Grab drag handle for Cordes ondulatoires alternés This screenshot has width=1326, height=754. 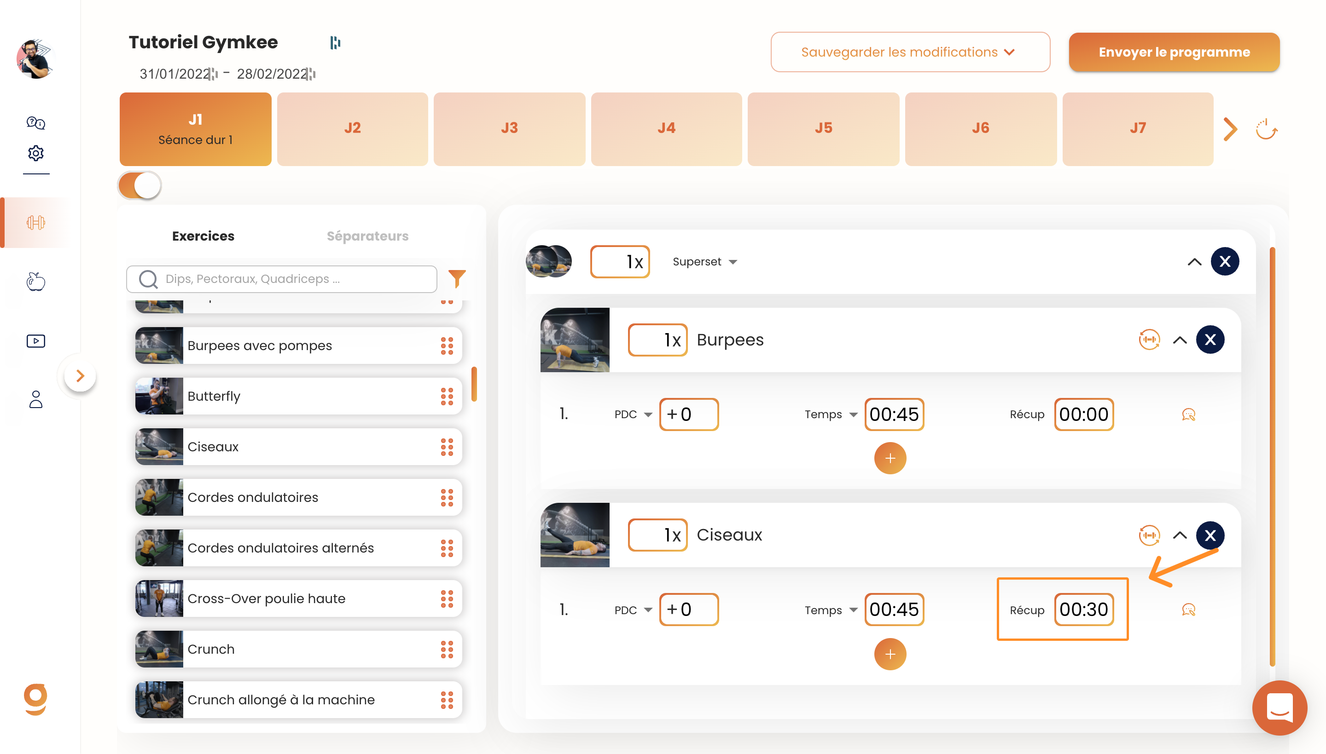[447, 548]
